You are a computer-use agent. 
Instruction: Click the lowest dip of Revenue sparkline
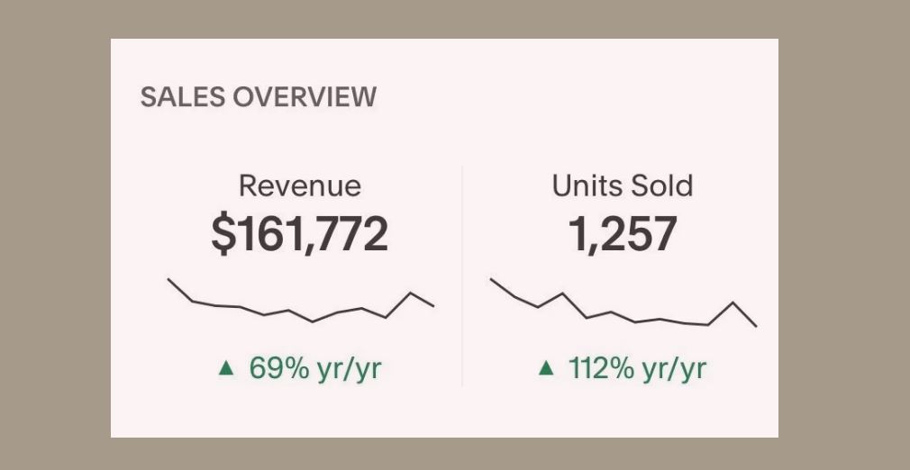point(313,321)
